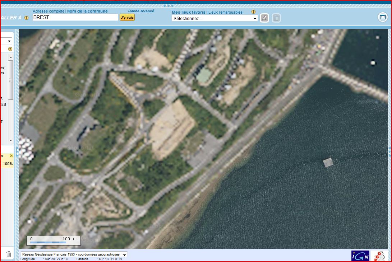Click the IGN logo
The image size is (392, 262).
[360, 256]
